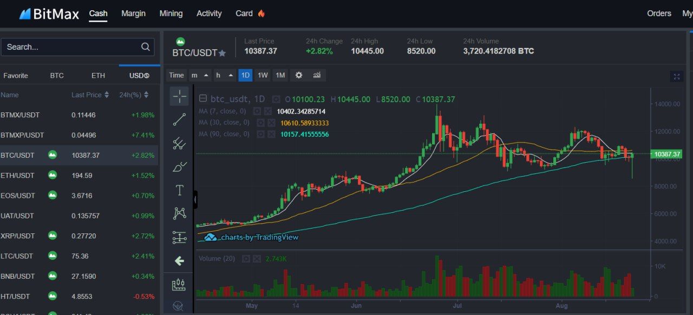The width and height of the screenshot is (693, 315).
Task: Sort market list by 24h percentage
Action: click(134, 95)
